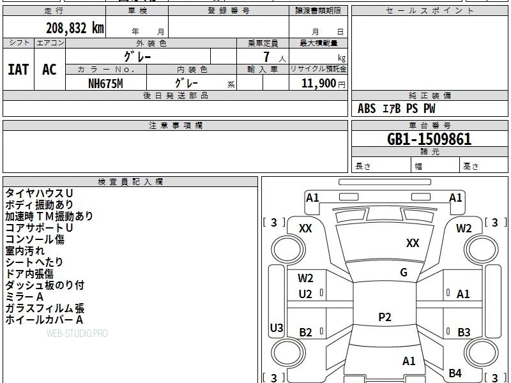
Task: Click the 車台番号 header
Action: [x=429, y=125]
